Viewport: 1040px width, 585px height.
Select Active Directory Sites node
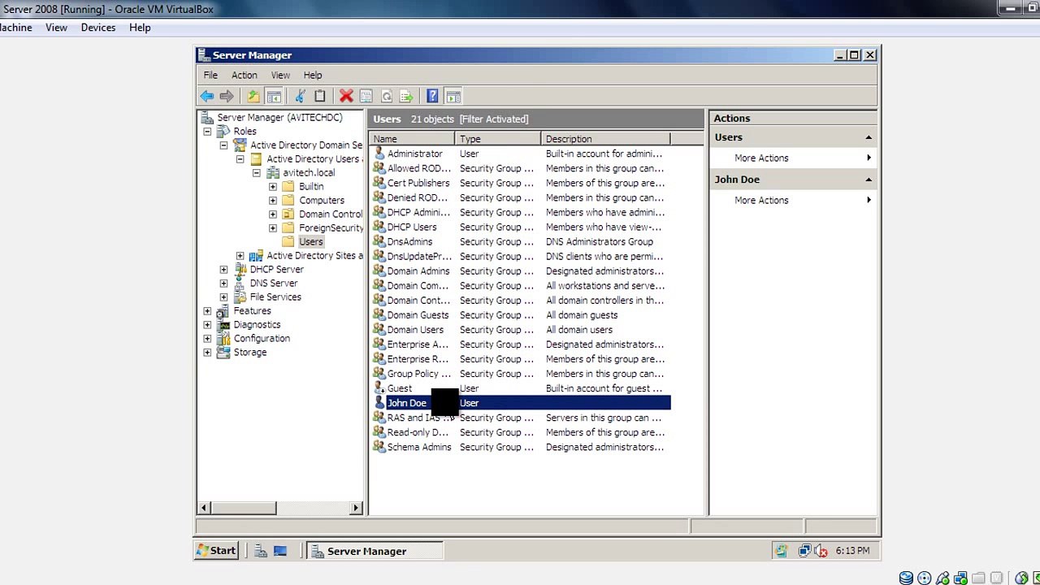(314, 256)
